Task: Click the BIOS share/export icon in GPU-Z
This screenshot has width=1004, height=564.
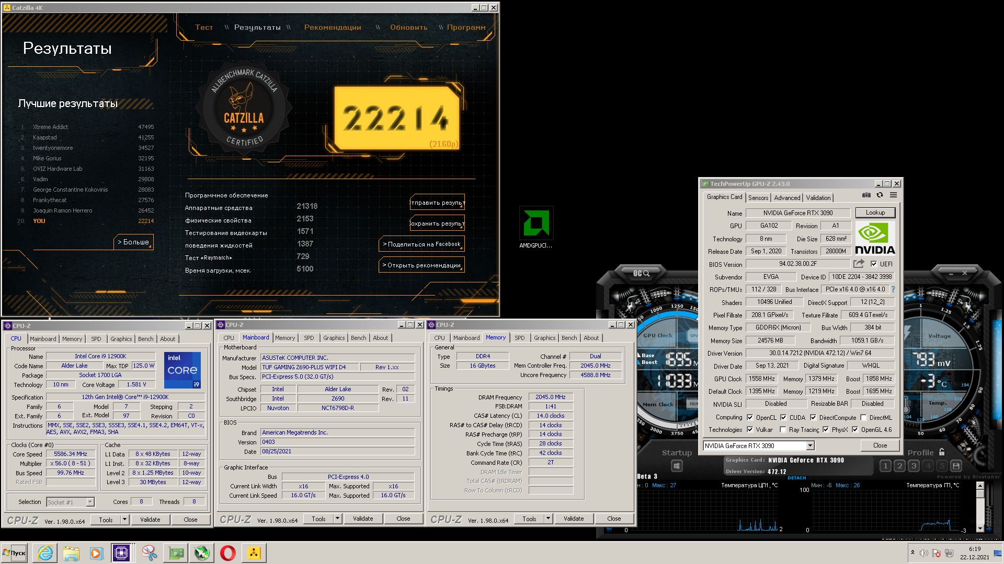Action: 859,264
